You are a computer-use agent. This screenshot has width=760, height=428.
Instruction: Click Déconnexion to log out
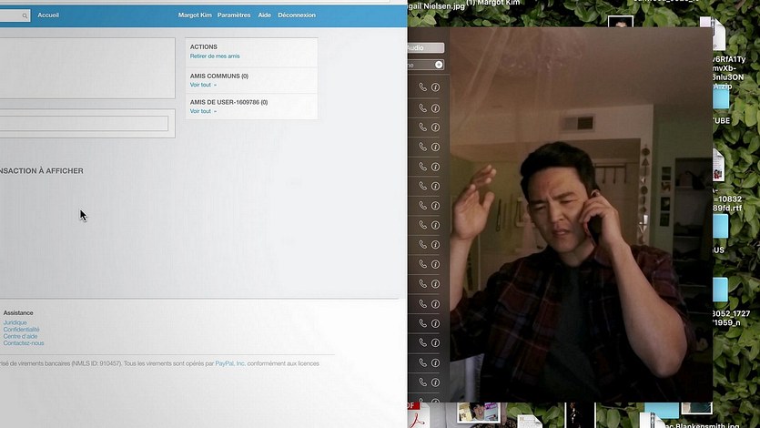click(x=297, y=15)
